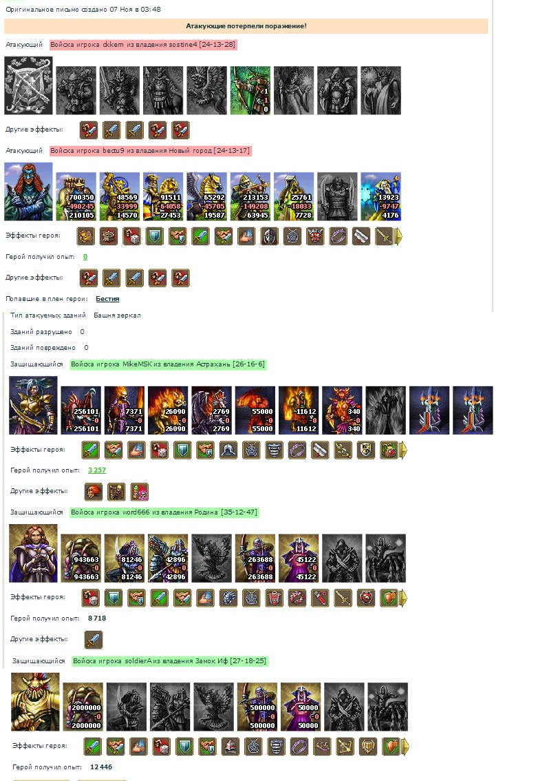
Task: Click the teal shield icon in MikeMSK's hero effects
Action: pos(182,450)
